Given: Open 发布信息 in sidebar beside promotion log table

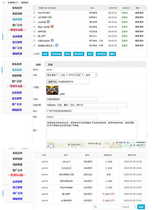Looking at the screenshot, I should (x=17, y=153).
